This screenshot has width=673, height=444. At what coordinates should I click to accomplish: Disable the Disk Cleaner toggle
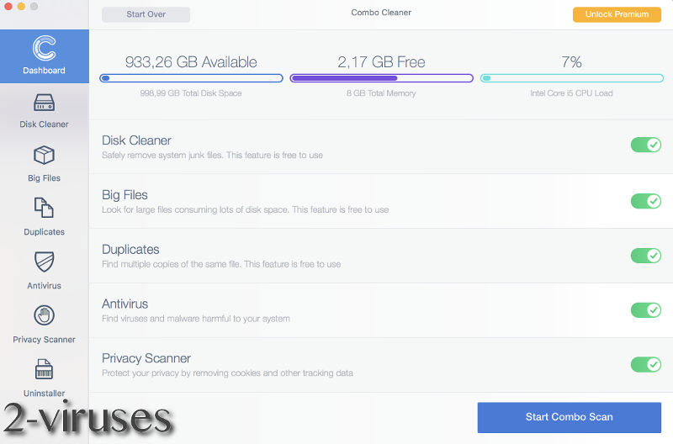point(646,145)
